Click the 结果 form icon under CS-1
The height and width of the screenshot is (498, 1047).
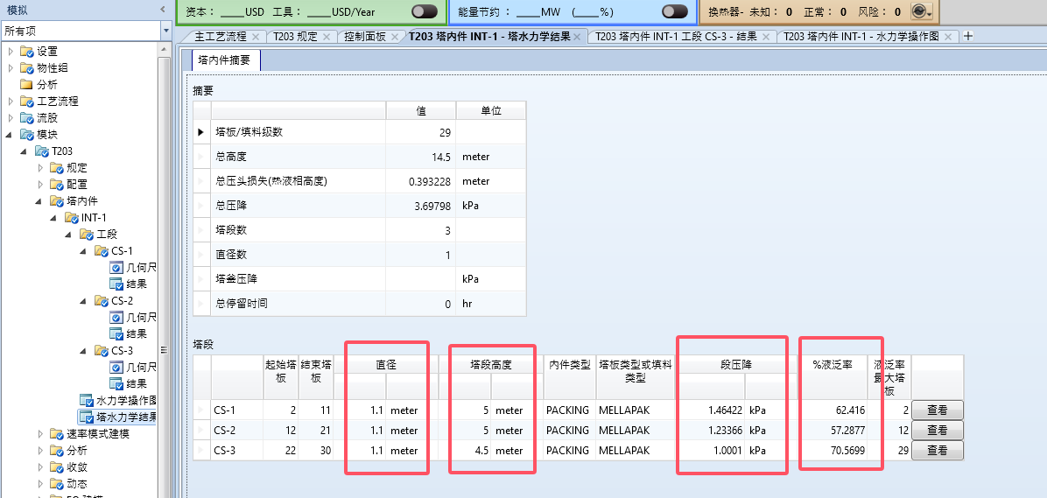click(116, 284)
